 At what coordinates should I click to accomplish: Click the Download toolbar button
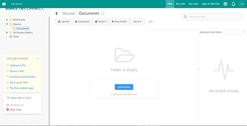pyautogui.click(x=82, y=22)
